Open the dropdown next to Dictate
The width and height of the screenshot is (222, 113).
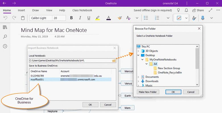[x=211, y=18]
